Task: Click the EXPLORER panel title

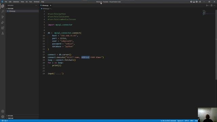Action: (11, 5)
